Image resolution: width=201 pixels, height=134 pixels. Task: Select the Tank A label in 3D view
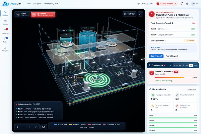point(88,28)
